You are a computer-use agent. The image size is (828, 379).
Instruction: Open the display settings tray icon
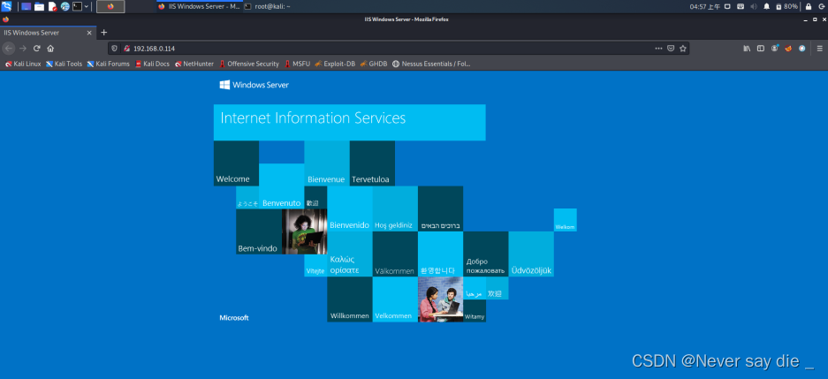[727, 6]
